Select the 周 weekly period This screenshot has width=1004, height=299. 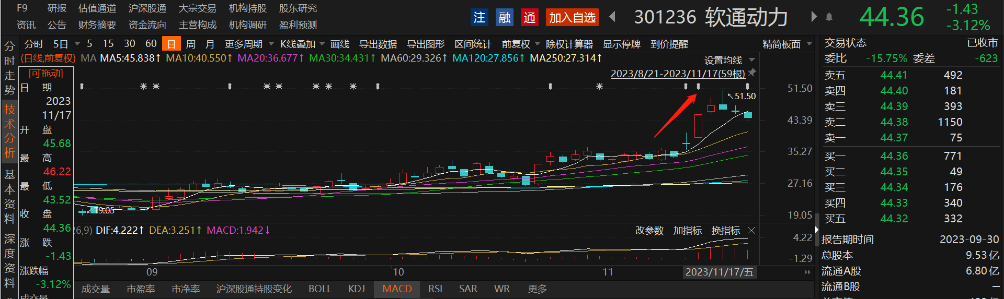tap(191, 44)
